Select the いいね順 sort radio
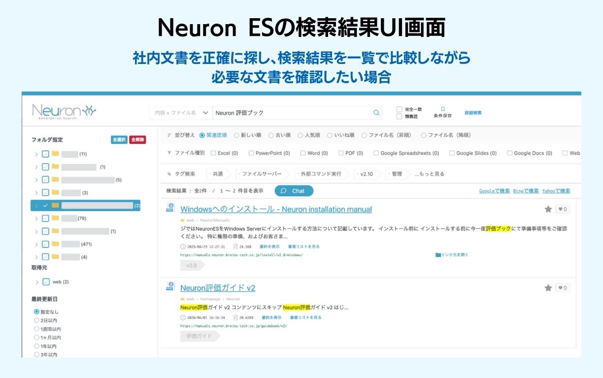Viewport: 603px width, 378px height. pos(330,135)
